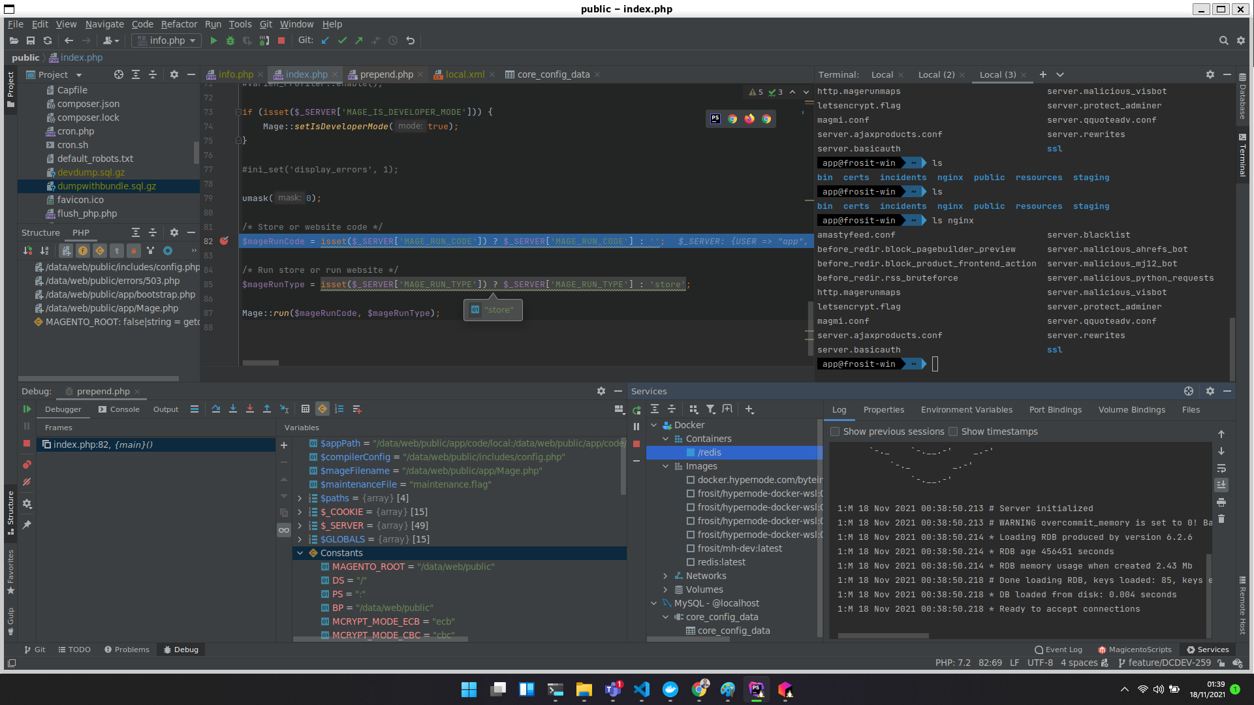Open new terminal tab with plus icon

click(1042, 74)
